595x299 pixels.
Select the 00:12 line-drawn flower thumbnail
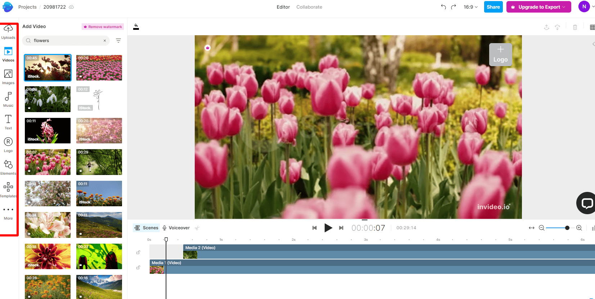tap(99, 99)
